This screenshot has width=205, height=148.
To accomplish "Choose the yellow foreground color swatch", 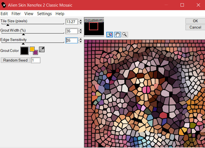I will point(32,49).
